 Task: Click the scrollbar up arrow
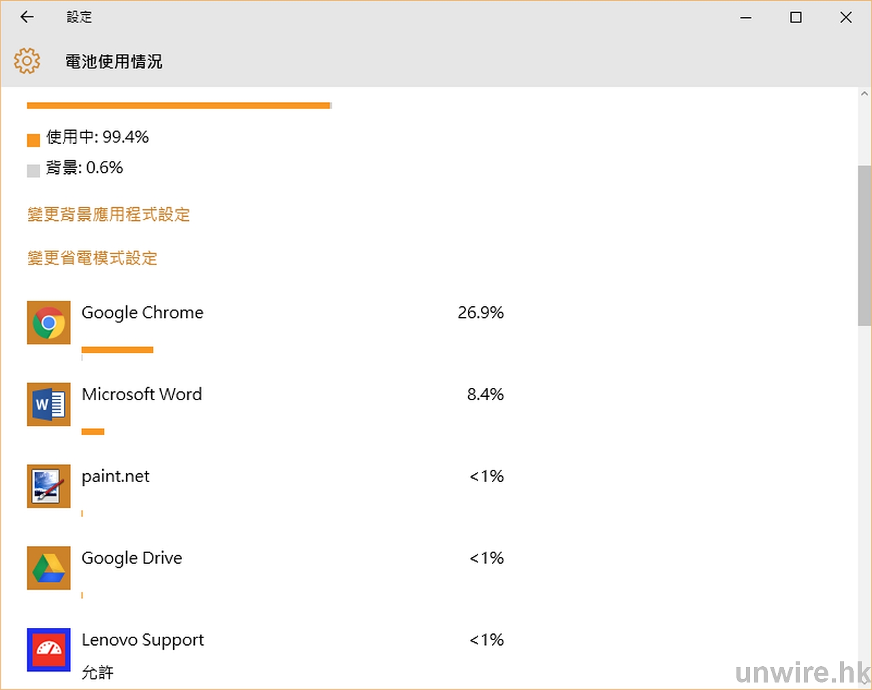[x=865, y=94]
